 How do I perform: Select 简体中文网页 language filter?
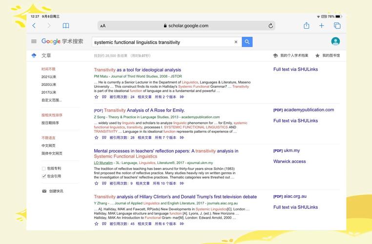pos(52,153)
